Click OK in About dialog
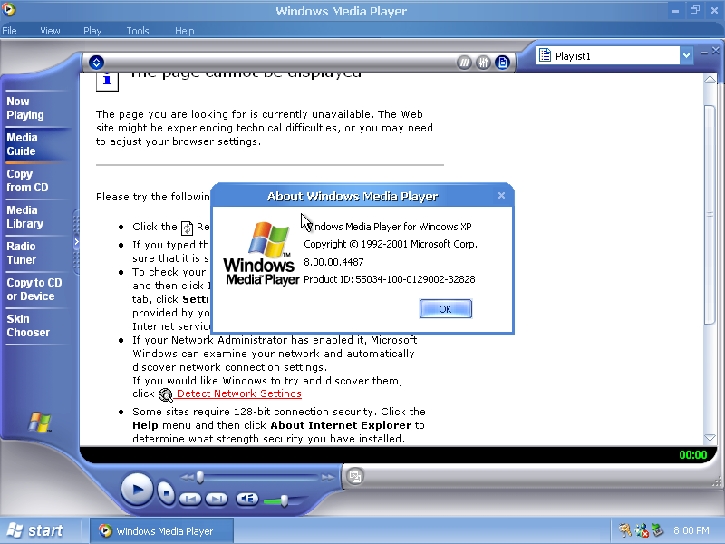 pyautogui.click(x=445, y=309)
